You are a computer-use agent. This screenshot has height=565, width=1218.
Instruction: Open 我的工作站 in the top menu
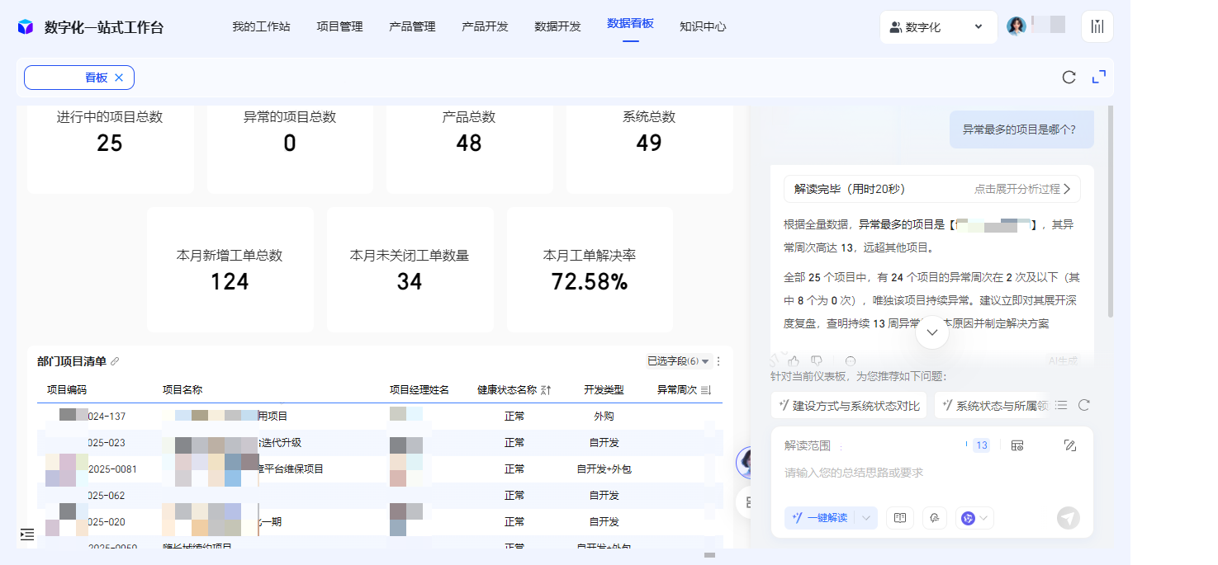(261, 26)
